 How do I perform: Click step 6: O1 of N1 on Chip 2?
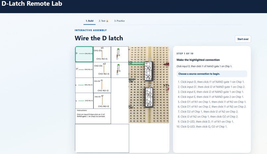pyautogui.click(x=212, y=107)
